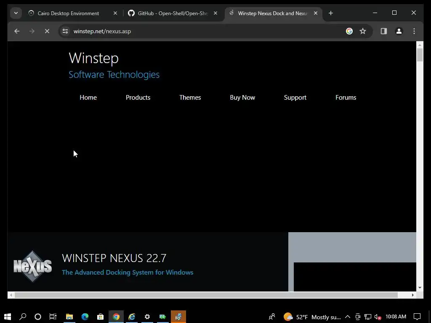Open the Chrome side panel

(x=384, y=31)
